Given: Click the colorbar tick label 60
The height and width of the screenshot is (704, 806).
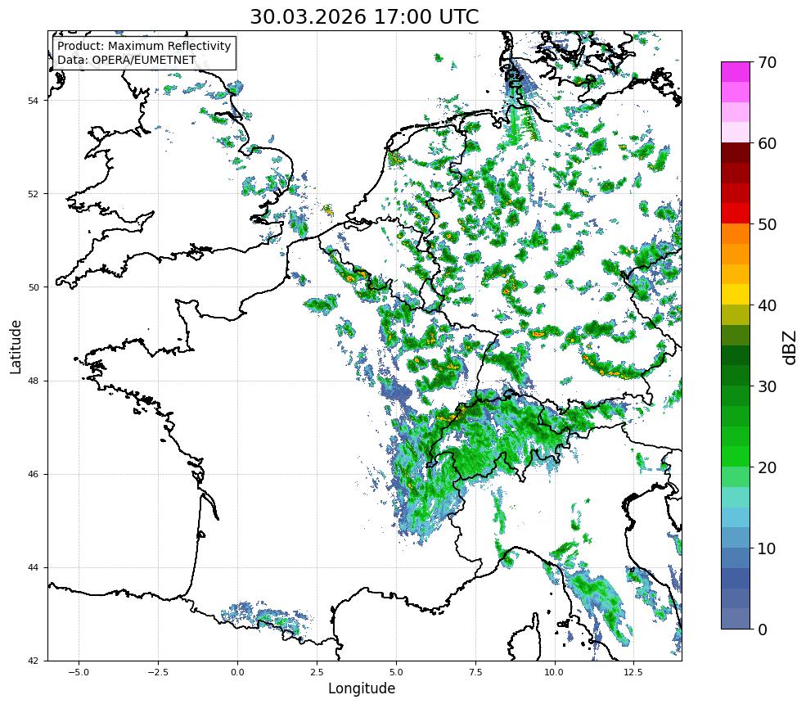Looking at the screenshot, I should tap(767, 143).
